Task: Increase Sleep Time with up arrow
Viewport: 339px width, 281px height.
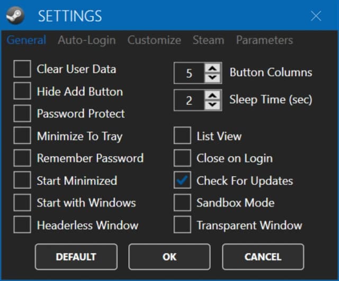Action: click(x=212, y=95)
